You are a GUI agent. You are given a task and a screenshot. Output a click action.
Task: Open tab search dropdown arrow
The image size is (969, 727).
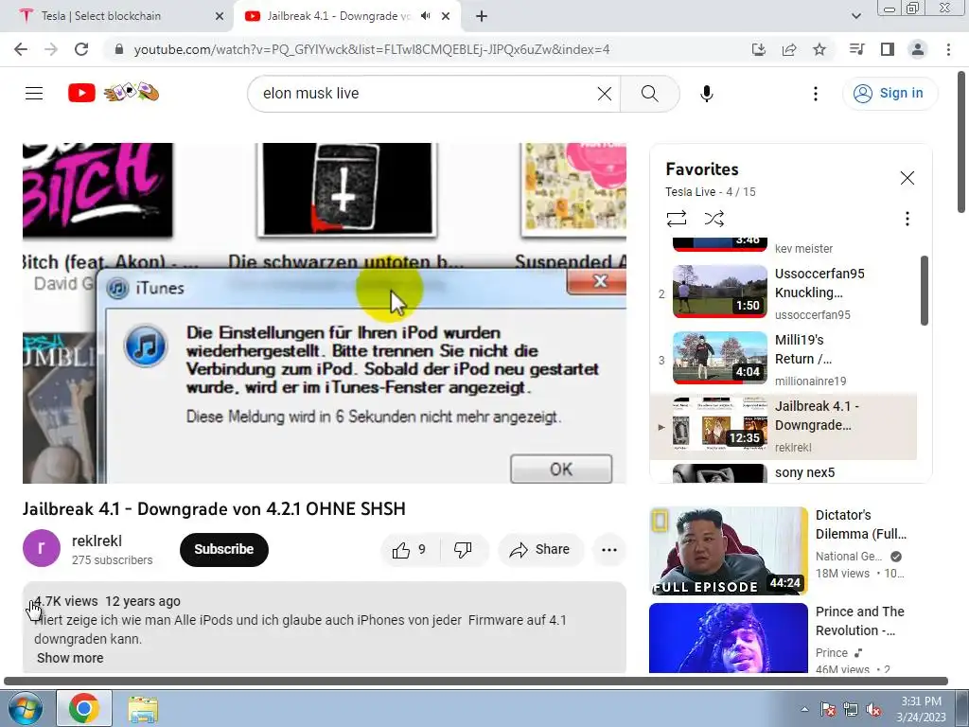(x=855, y=16)
